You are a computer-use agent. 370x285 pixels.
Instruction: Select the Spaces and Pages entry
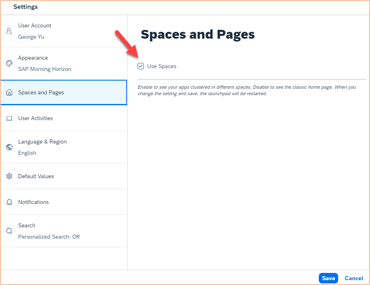64,92
